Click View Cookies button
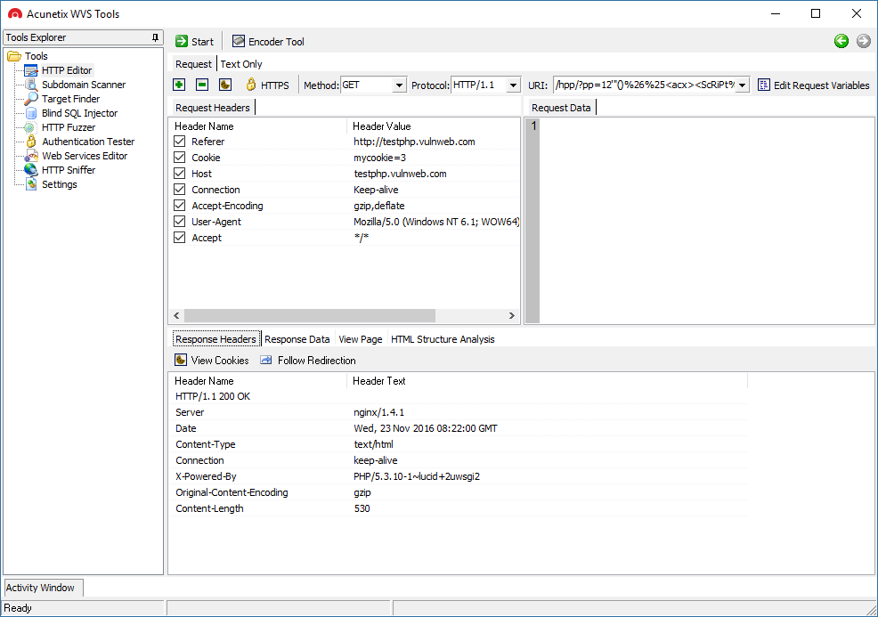The height and width of the screenshot is (617, 878). tap(212, 361)
